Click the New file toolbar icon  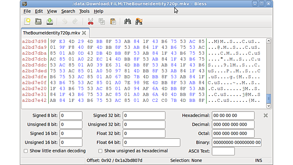(x=27, y=21)
